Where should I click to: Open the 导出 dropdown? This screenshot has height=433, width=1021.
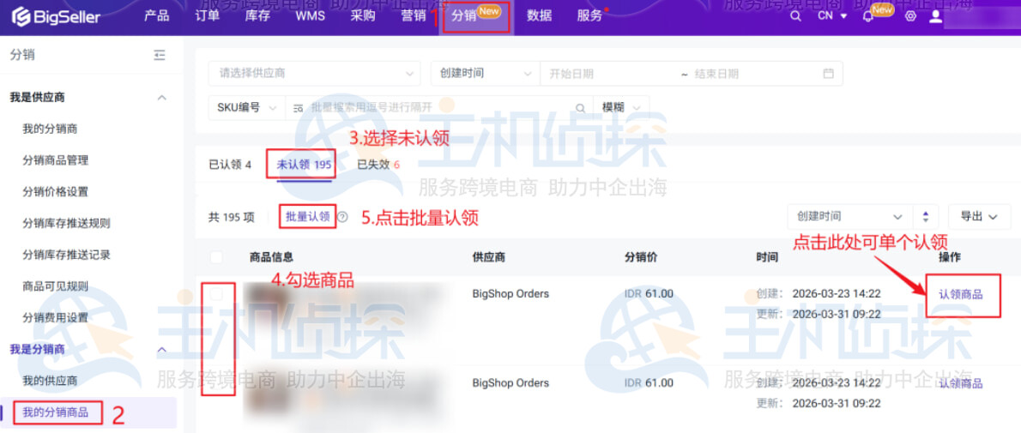click(979, 216)
